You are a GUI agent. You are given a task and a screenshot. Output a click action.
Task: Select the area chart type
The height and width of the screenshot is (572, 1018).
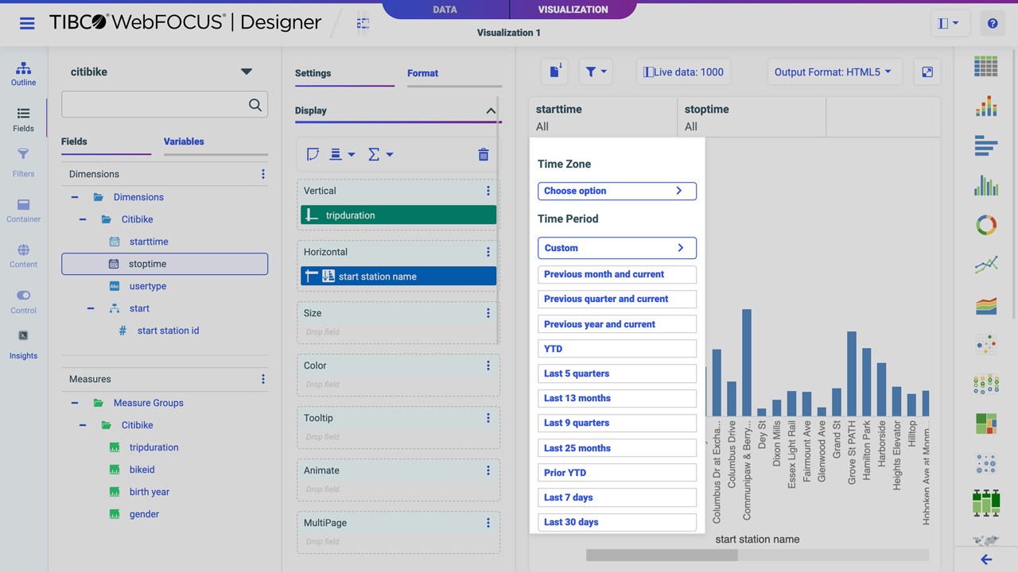(x=985, y=304)
